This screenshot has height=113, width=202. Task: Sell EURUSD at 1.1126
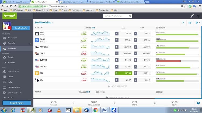click(123, 60)
